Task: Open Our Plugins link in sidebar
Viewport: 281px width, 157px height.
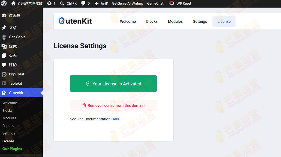Action: point(12,149)
